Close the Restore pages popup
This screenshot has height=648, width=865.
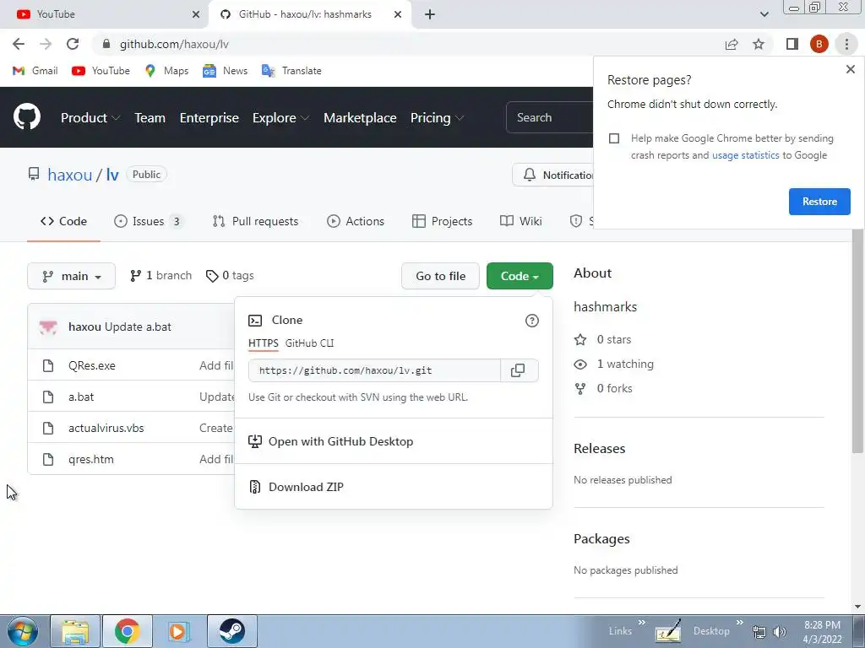pyautogui.click(x=850, y=69)
